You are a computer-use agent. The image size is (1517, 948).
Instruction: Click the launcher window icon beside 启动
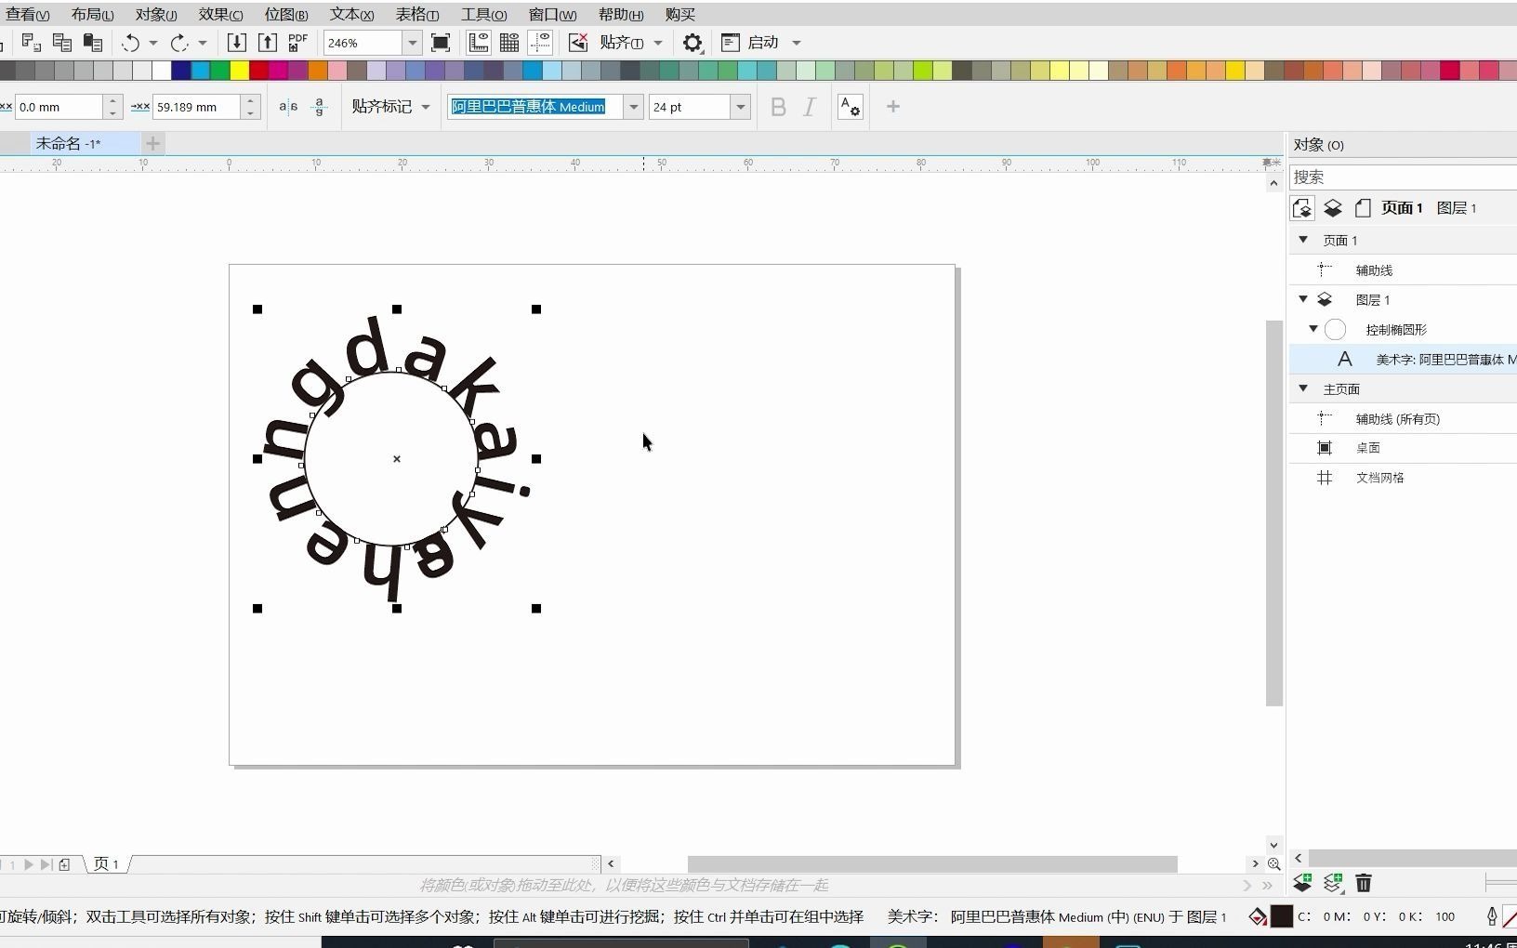click(731, 43)
